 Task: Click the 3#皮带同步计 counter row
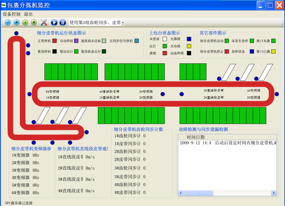coord(130,177)
